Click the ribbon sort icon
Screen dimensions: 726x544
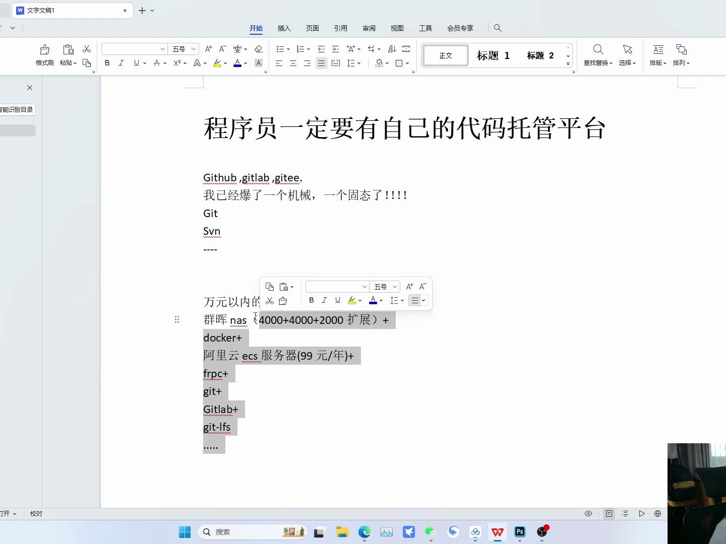392,49
